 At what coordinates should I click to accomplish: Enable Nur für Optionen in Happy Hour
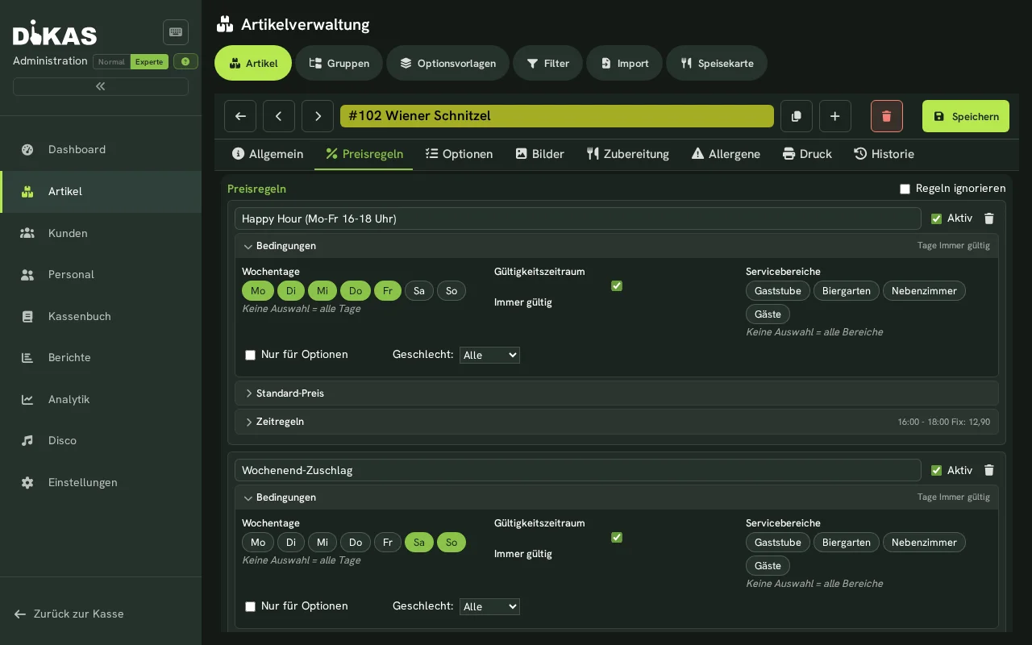[250, 355]
